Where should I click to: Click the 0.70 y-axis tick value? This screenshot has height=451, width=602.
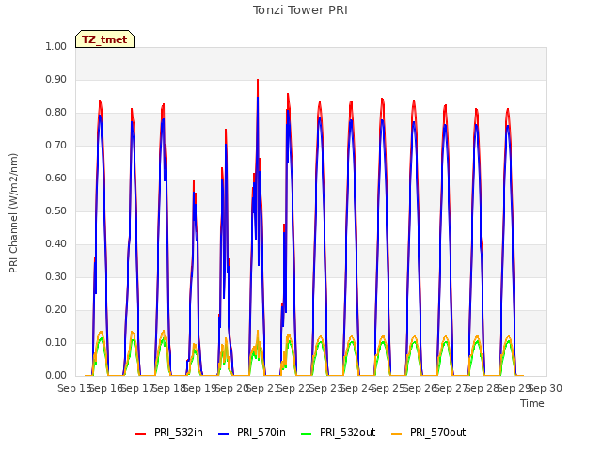(56, 146)
